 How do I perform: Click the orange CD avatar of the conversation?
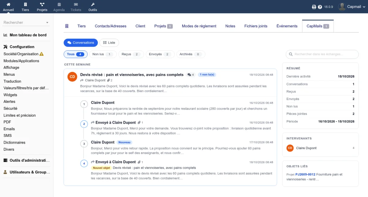click(72, 77)
